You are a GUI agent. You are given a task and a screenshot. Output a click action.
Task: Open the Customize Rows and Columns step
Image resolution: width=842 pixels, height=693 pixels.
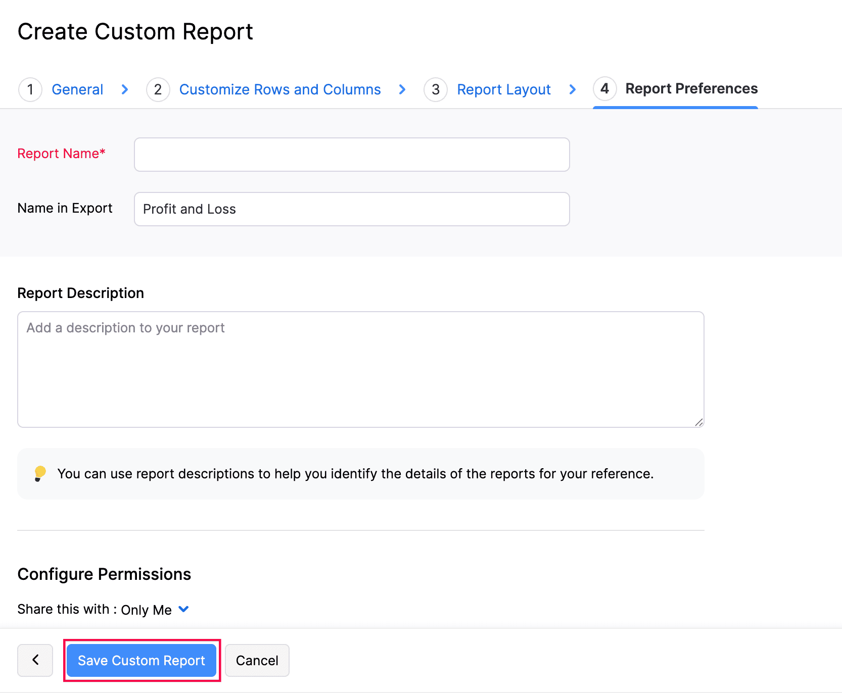(280, 89)
